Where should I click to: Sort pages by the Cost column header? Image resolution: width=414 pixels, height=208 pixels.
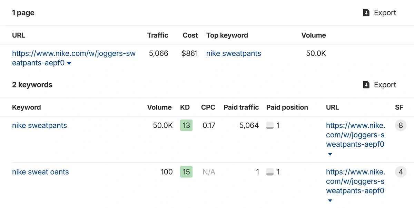pos(190,35)
